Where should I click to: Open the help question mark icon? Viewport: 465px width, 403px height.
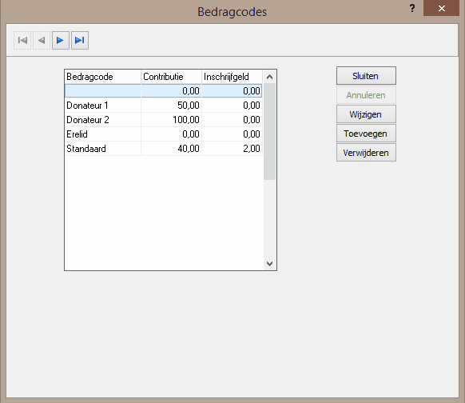(412, 8)
